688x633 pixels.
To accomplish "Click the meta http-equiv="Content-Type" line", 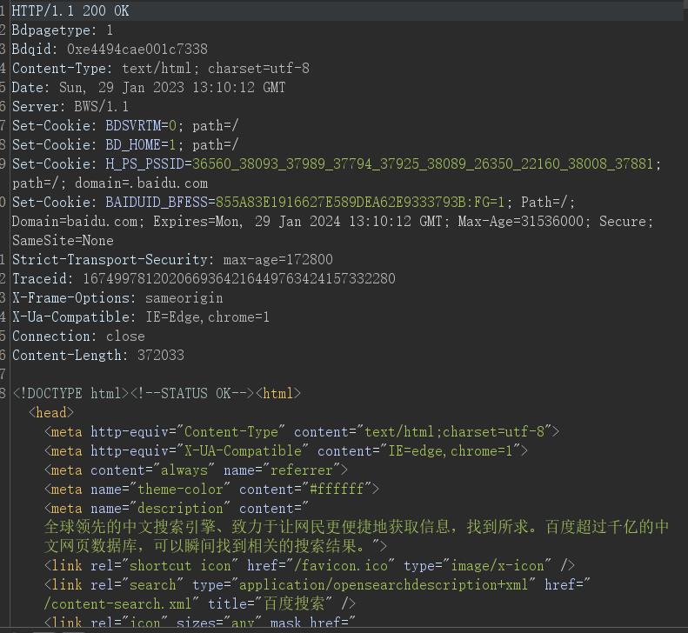I will tap(302, 431).
